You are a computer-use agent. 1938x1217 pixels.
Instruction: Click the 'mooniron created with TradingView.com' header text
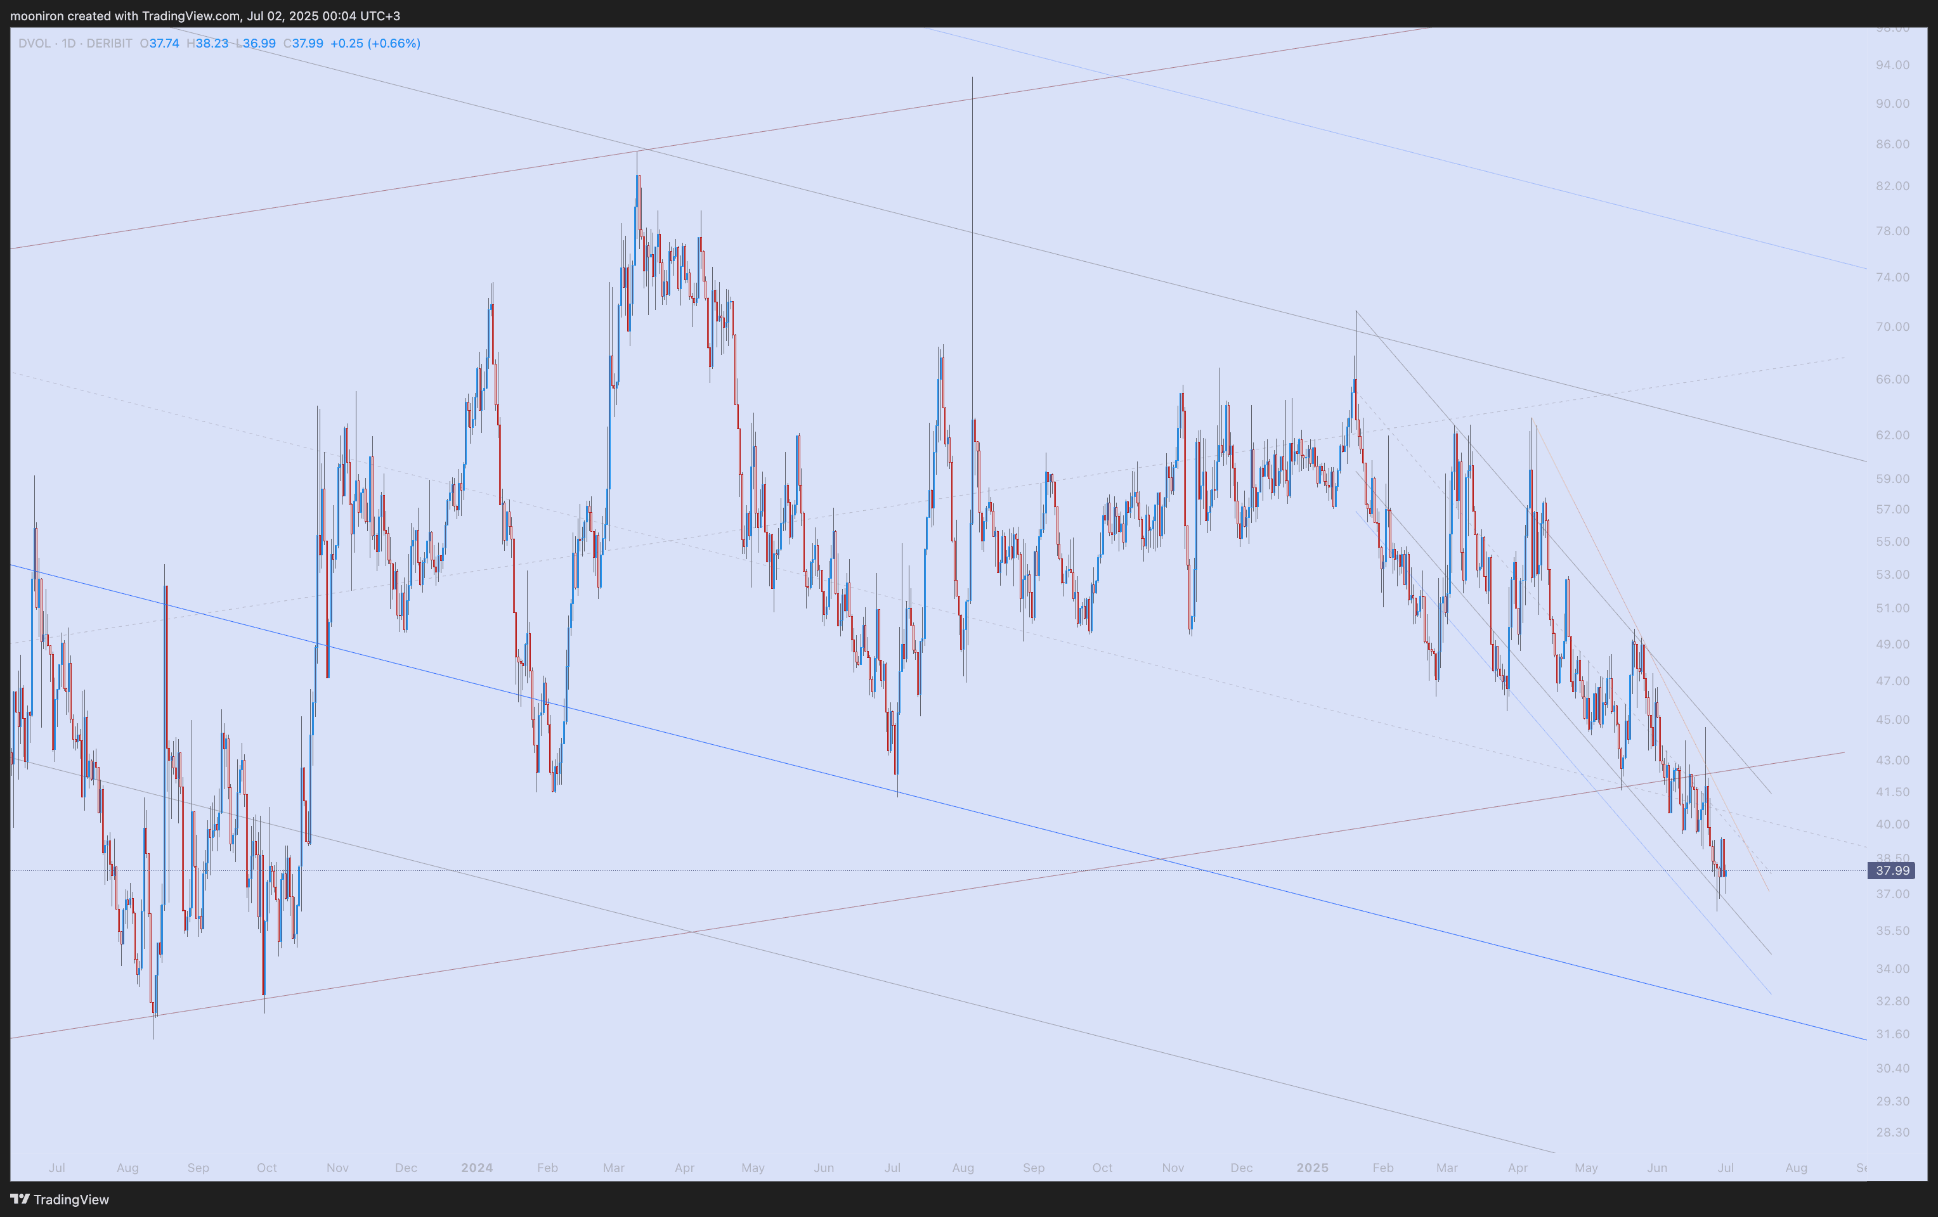[126, 16]
